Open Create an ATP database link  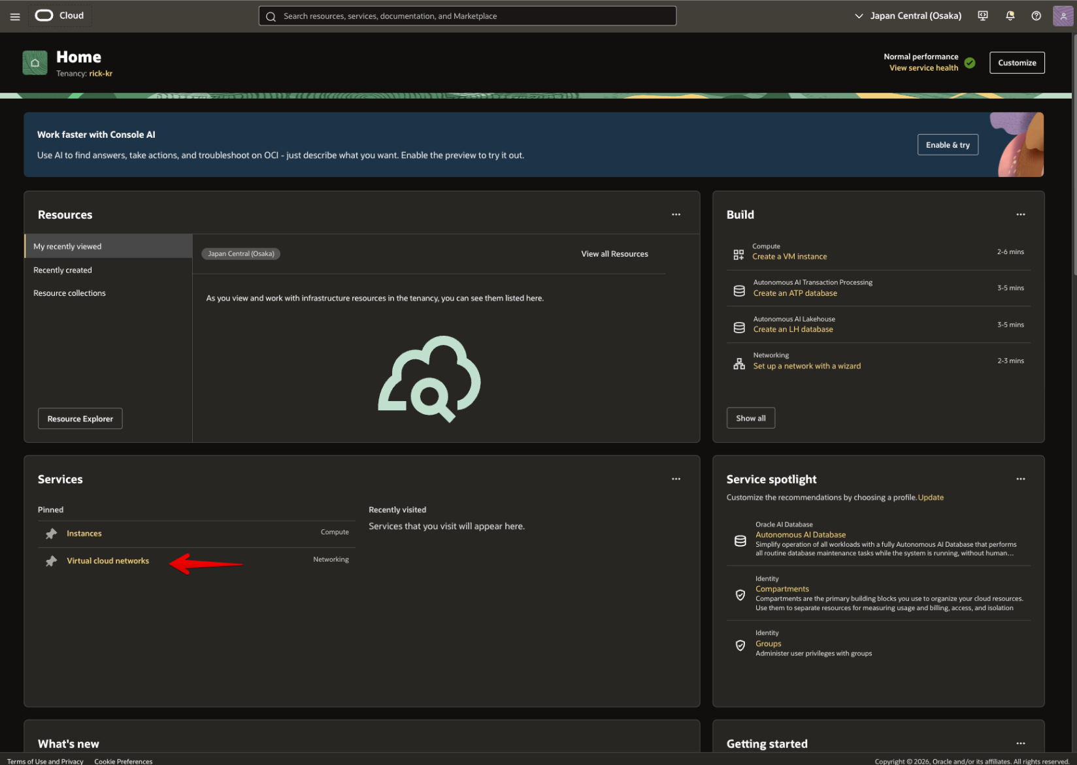(x=795, y=293)
